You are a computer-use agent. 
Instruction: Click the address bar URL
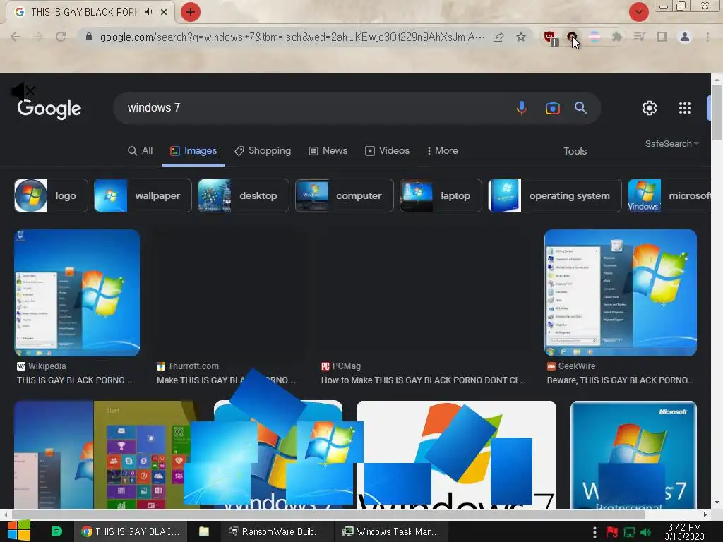tap(292, 37)
